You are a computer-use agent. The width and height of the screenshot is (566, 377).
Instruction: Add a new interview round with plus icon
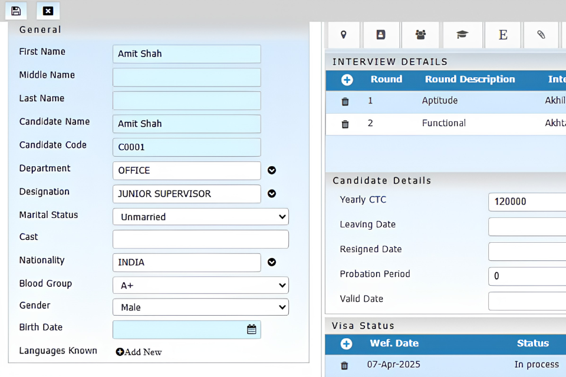tap(347, 80)
